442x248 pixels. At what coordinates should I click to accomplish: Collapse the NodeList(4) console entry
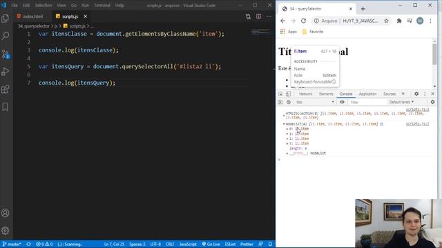[284, 124]
